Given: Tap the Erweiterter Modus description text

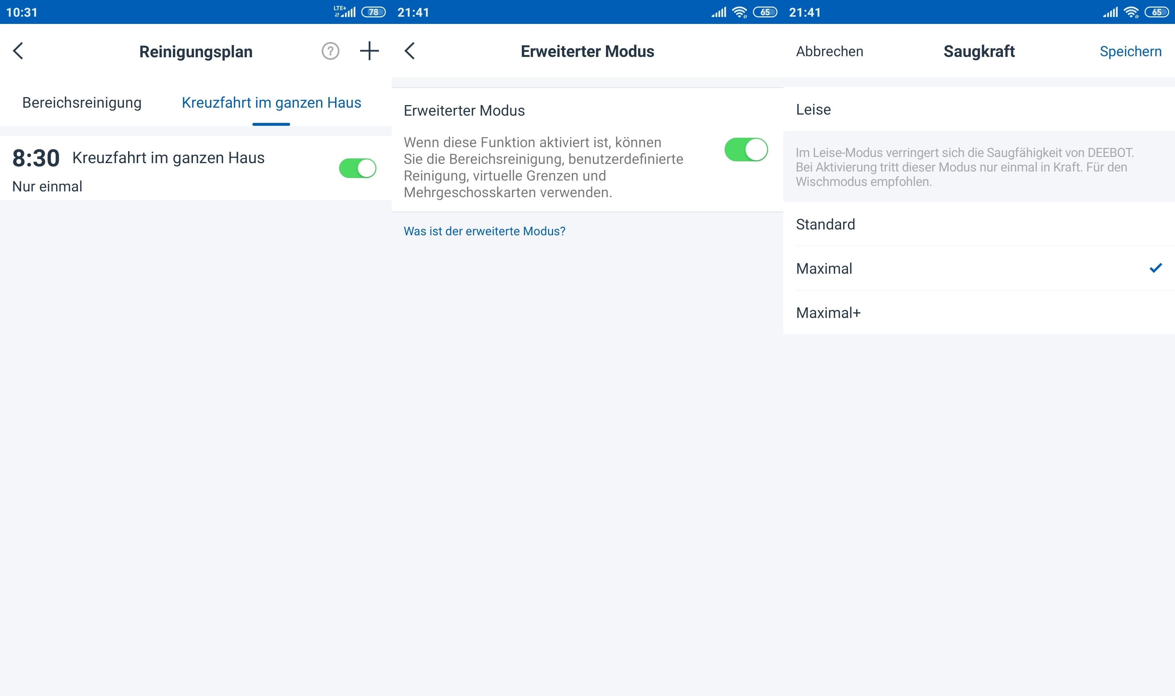Looking at the screenshot, I should (543, 167).
